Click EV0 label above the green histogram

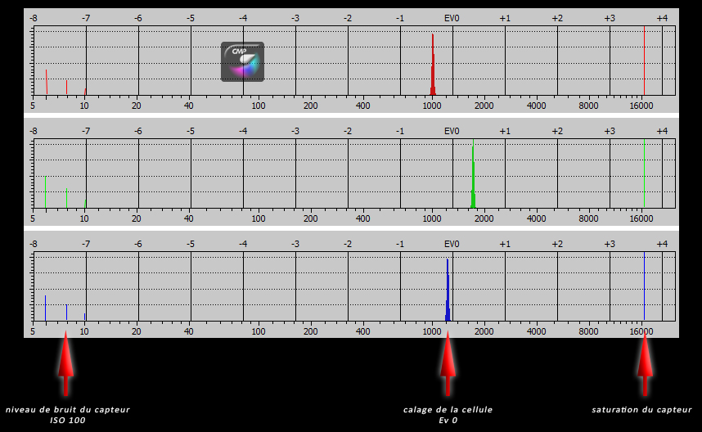click(452, 131)
